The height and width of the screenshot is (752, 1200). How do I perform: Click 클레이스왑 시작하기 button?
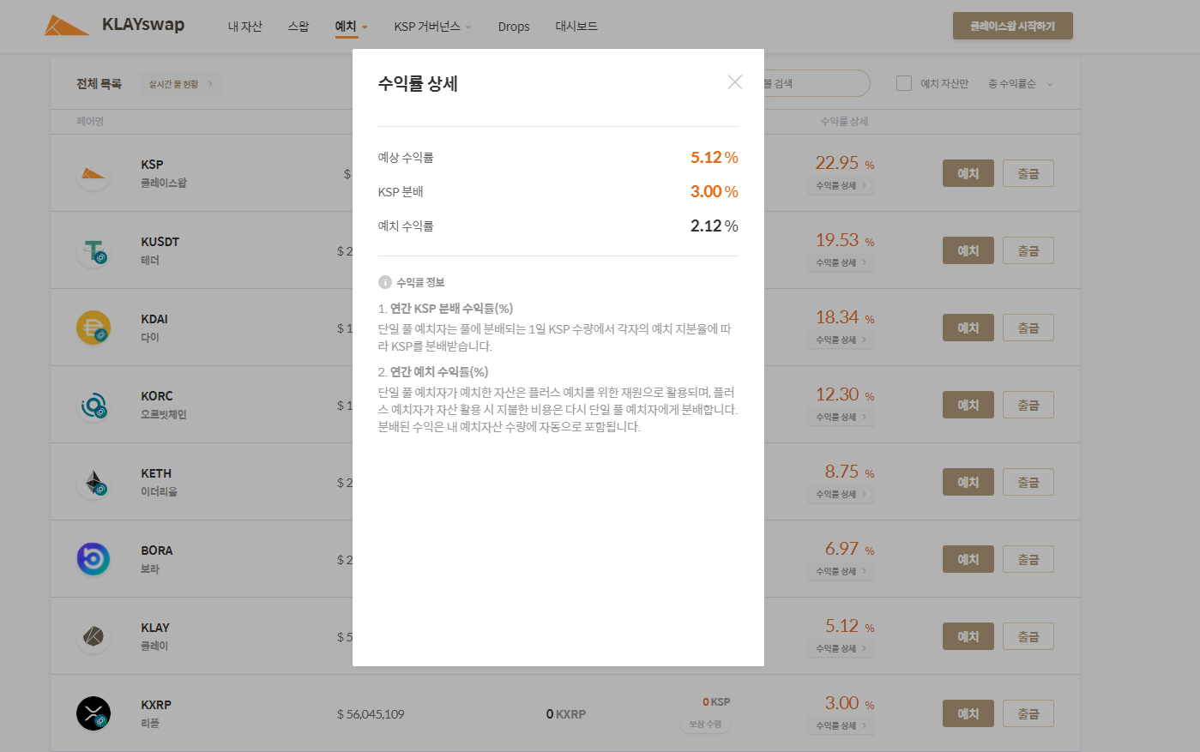point(1013,26)
